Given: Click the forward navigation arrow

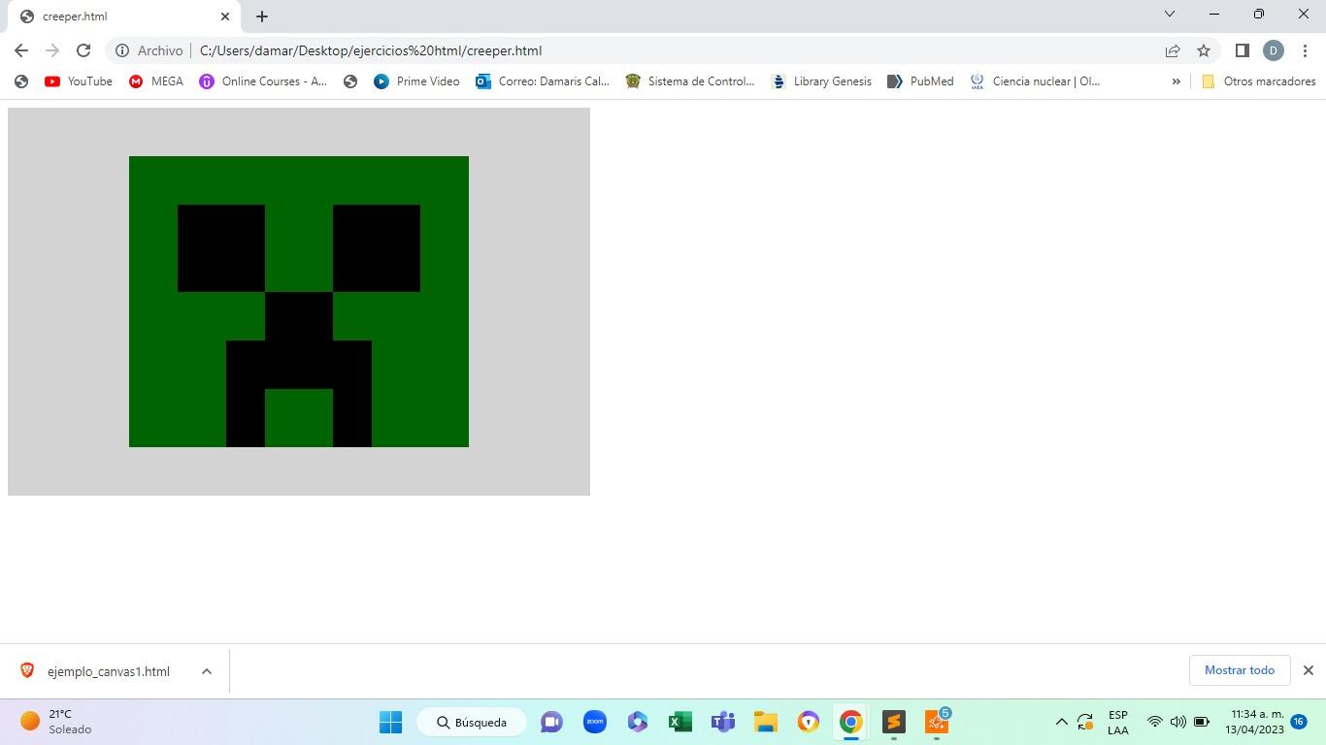Looking at the screenshot, I should tap(52, 50).
